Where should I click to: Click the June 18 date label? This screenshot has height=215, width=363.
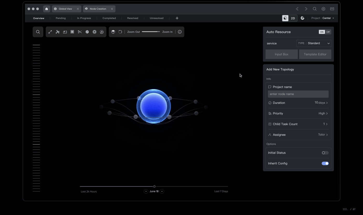(x=154, y=191)
